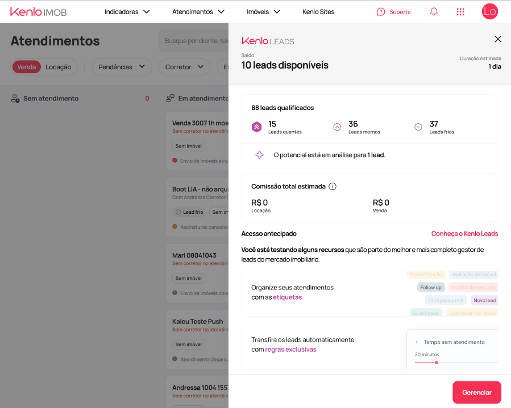Click the Novo lead tag
The image size is (511, 408).
pyautogui.click(x=484, y=300)
